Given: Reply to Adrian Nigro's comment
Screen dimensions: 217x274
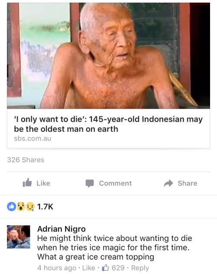Looking at the screenshot, I should click(140, 268).
